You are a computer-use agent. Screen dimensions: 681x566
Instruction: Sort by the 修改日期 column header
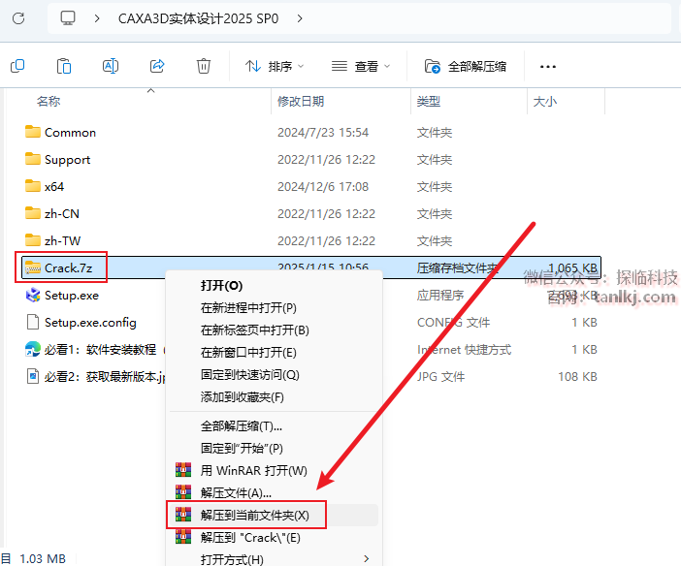[301, 101]
